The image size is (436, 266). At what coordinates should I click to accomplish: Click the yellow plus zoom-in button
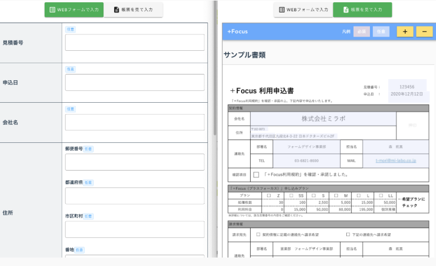[405, 32]
